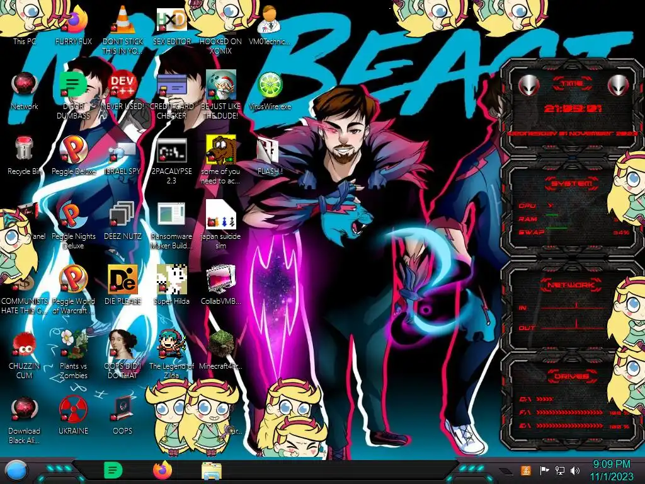This screenshot has width=645, height=484.
Task: Open the Action Center flag tray icon
Action: pyautogui.click(x=544, y=470)
